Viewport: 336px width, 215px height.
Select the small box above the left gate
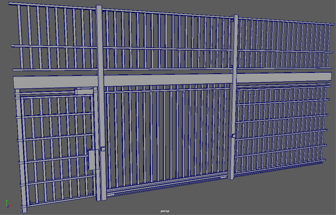(x=84, y=91)
